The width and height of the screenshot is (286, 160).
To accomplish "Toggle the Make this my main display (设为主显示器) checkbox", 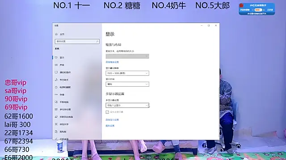I will point(107,112).
